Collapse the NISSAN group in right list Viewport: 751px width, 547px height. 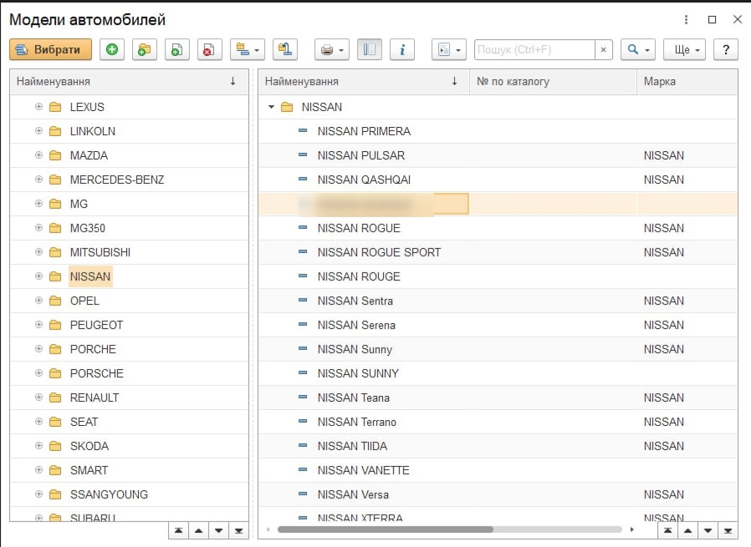click(271, 107)
